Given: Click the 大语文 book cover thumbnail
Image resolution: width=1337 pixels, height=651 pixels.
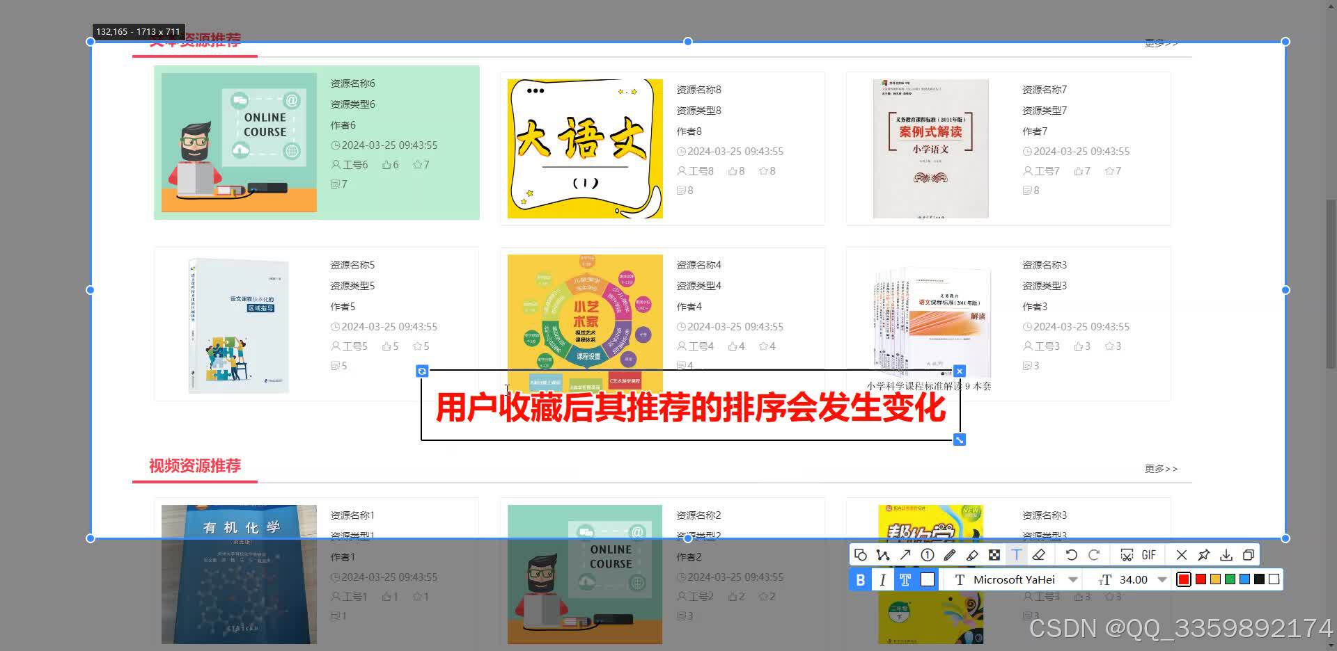Looking at the screenshot, I should 584,147.
